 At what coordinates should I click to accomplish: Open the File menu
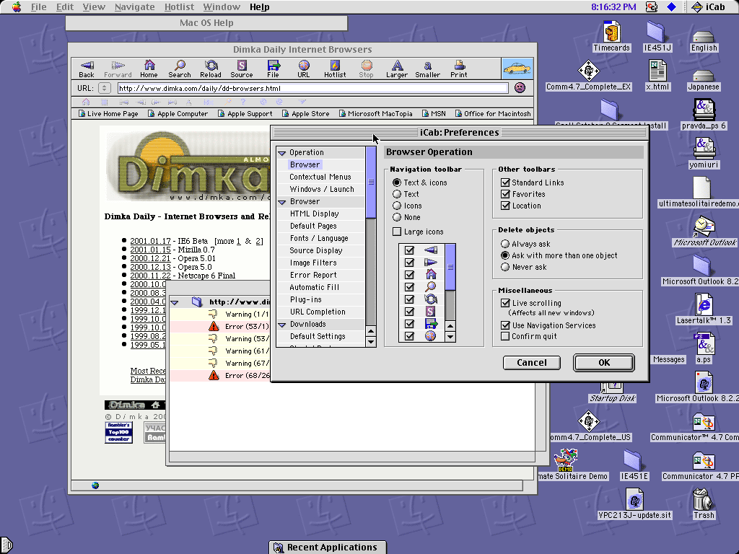pyautogui.click(x=39, y=6)
